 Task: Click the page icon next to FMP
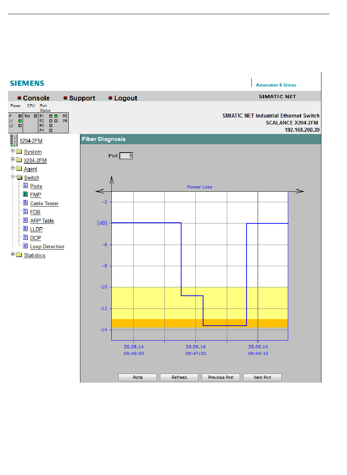[x=26, y=194]
